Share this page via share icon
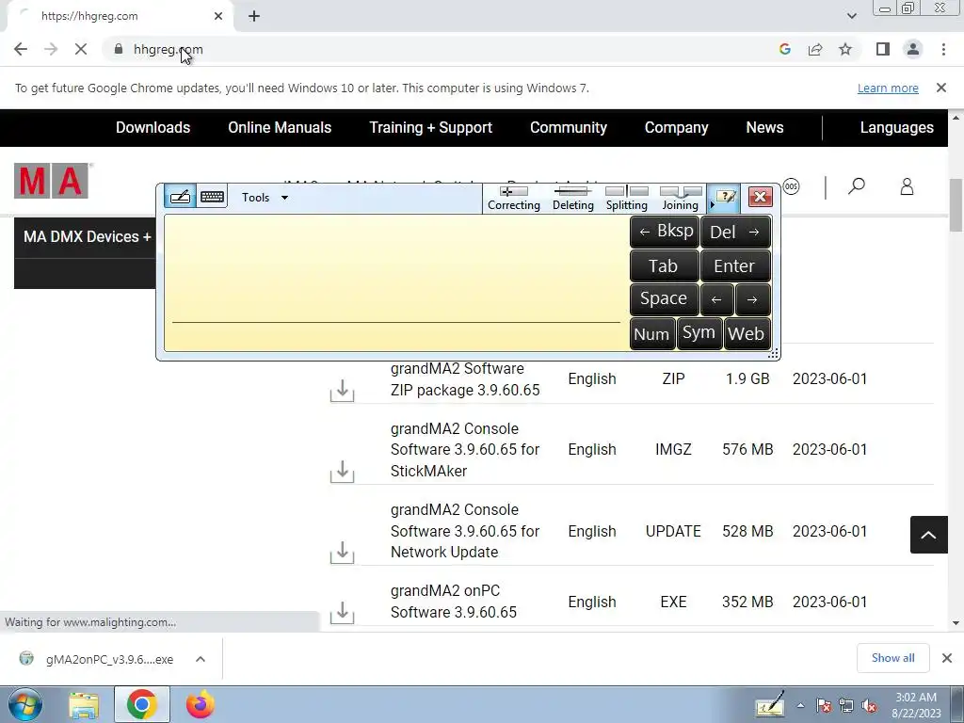Screen dimensions: 964x723 [815, 49]
